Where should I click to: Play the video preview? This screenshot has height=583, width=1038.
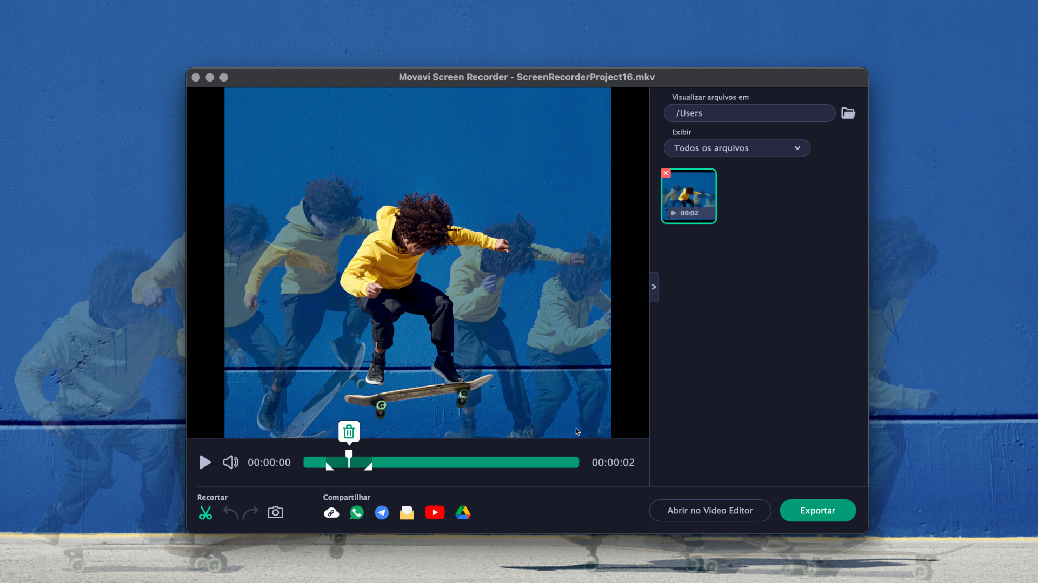click(205, 463)
